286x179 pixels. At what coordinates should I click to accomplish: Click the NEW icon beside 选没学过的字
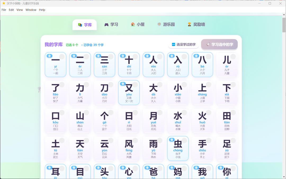173,44
